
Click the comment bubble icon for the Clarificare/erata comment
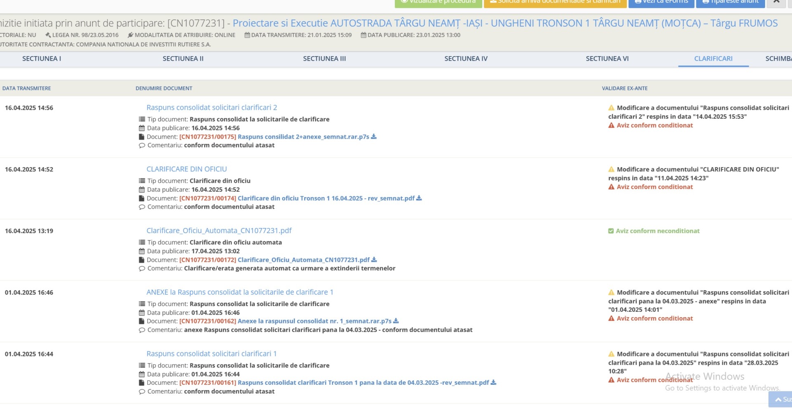pyautogui.click(x=142, y=269)
